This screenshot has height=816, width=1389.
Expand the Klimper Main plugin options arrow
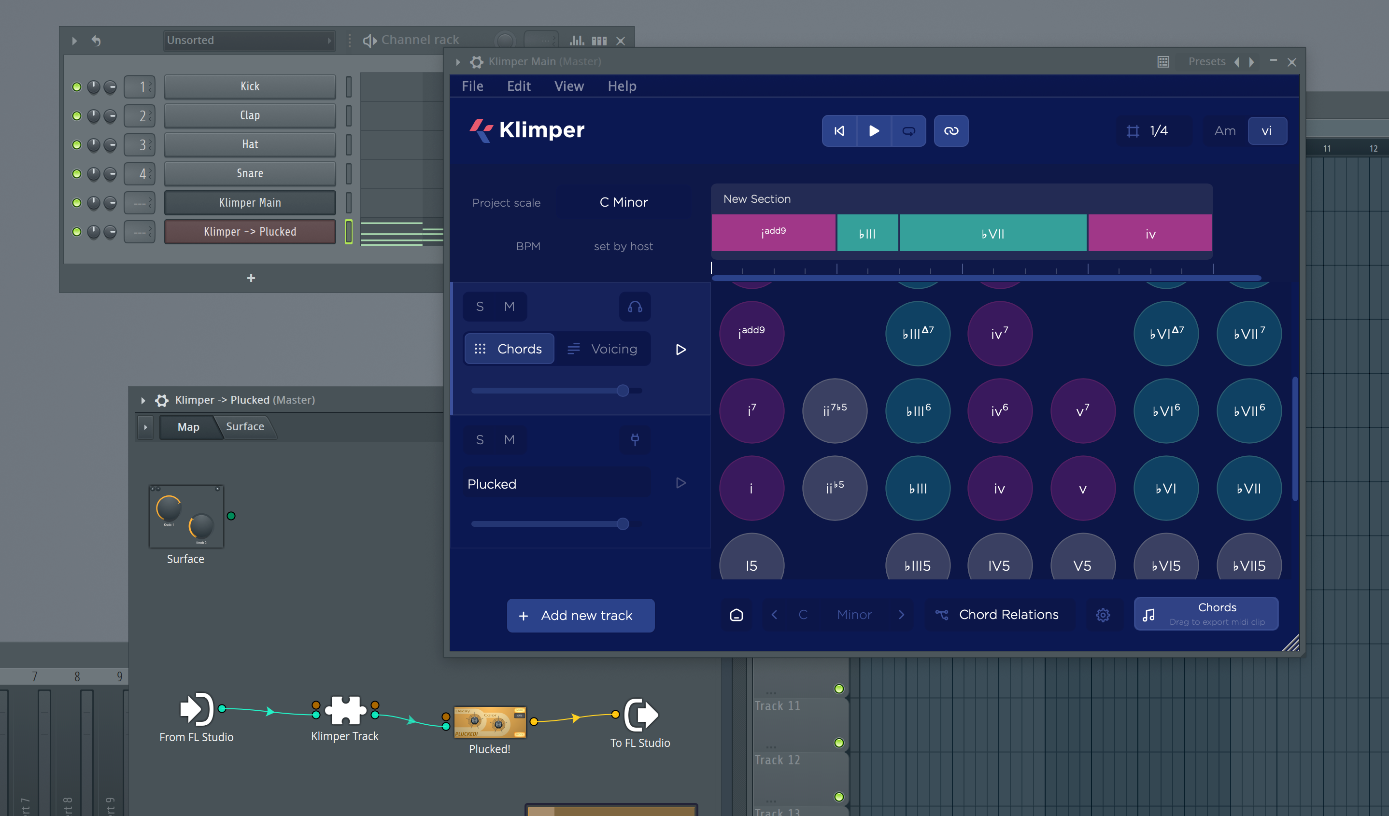[457, 62]
